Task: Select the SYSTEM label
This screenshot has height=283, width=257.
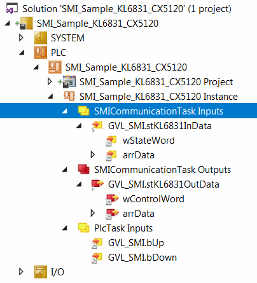Action: point(67,38)
